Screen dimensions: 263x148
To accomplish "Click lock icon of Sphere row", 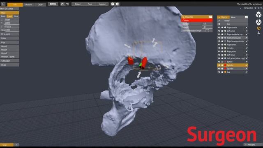I will pyautogui.click(x=222, y=62).
